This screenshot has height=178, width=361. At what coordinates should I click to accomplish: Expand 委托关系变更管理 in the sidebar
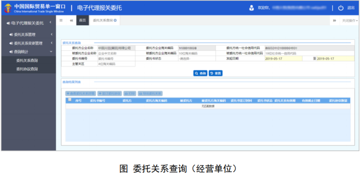28,43
